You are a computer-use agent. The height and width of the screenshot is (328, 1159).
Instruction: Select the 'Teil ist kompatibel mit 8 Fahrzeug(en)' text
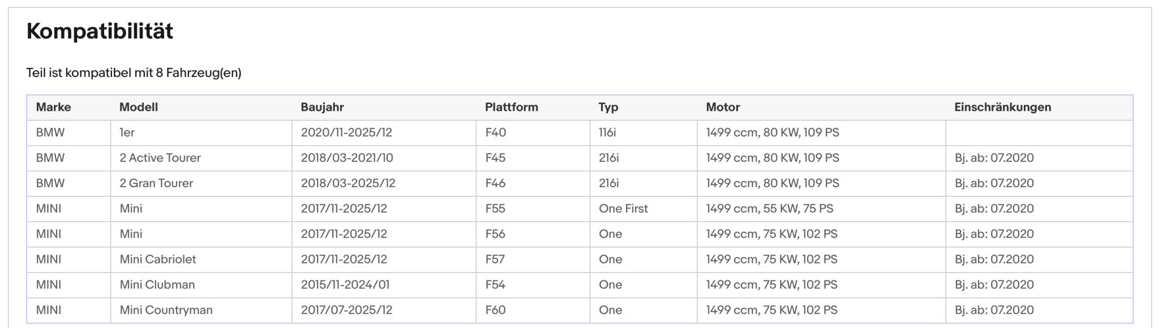pyautogui.click(x=134, y=73)
